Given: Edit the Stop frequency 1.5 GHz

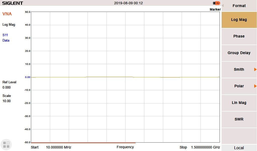Looking at the screenshot, I should 205,147.
